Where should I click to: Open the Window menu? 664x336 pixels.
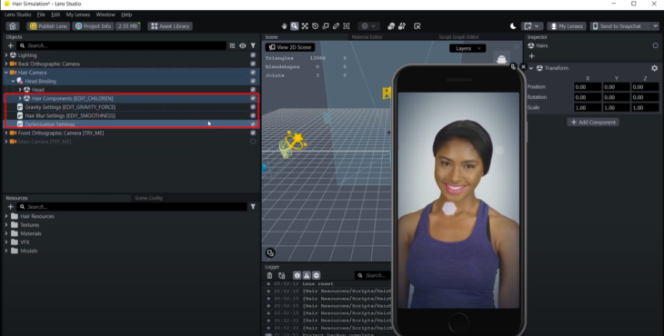[106, 15]
